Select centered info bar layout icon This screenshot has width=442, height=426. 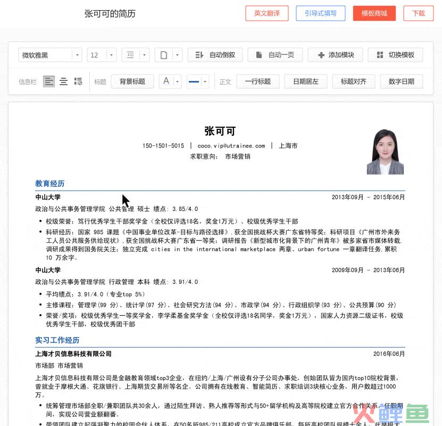click(x=63, y=81)
